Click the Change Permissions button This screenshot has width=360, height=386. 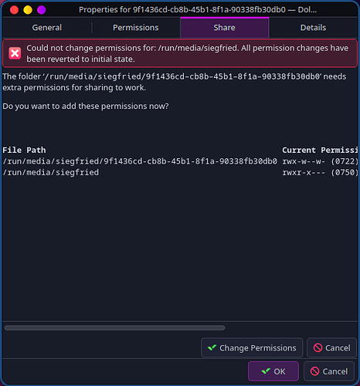tap(252, 347)
